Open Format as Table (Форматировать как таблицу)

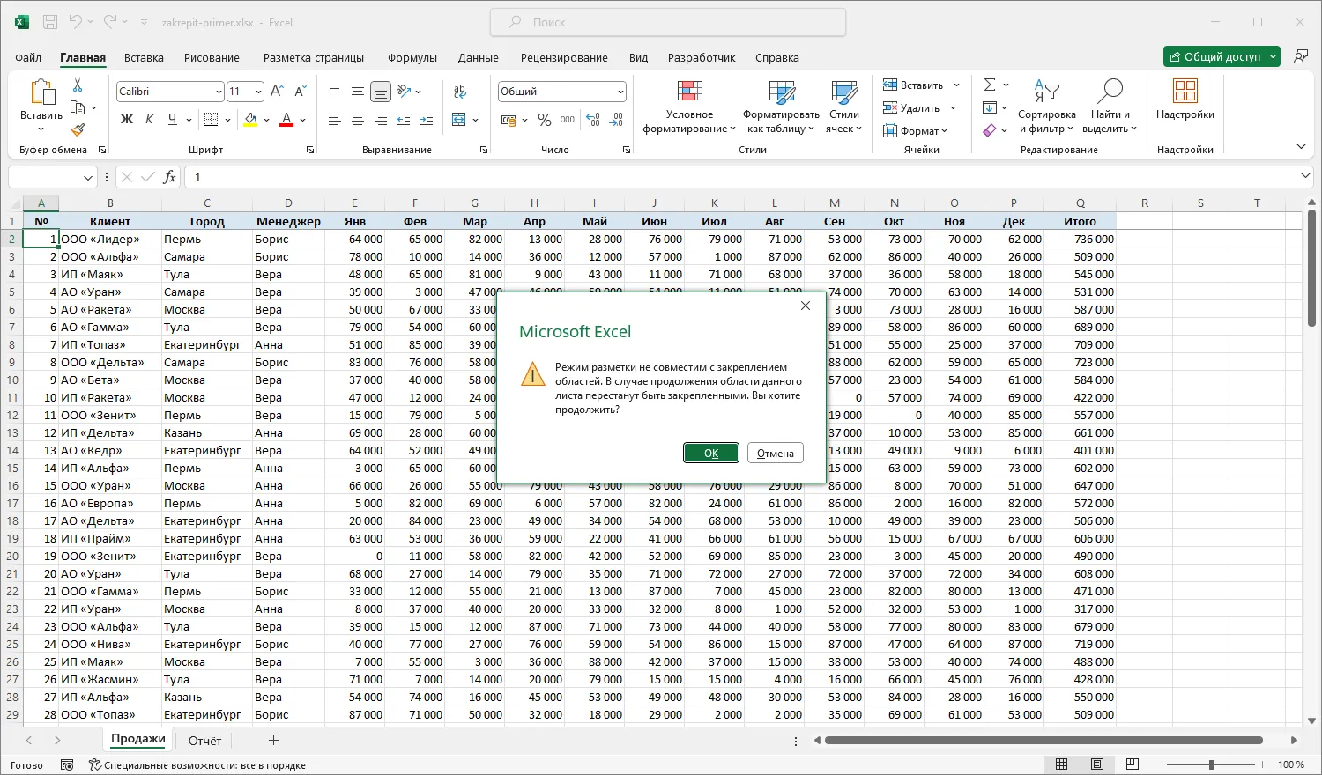click(781, 107)
